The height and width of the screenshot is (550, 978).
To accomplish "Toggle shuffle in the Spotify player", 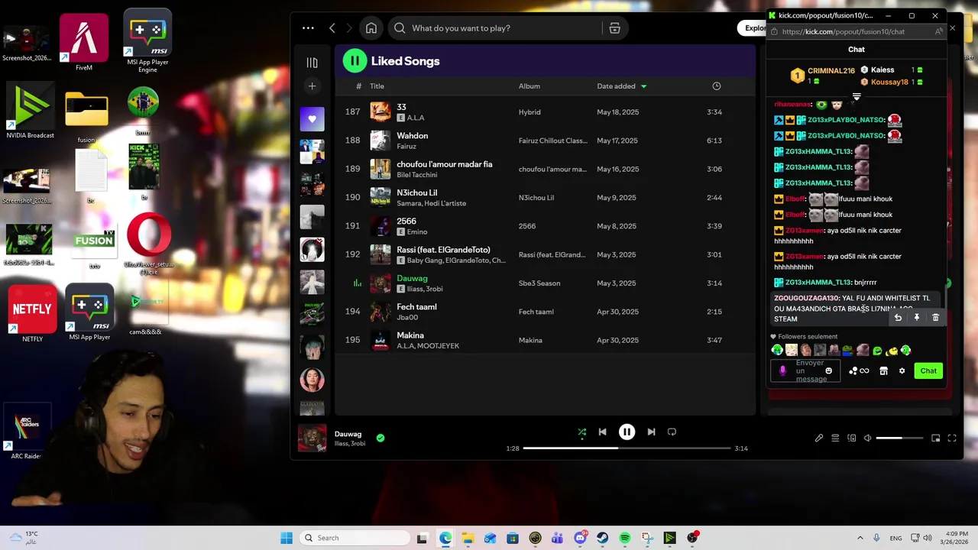I will 581,432.
